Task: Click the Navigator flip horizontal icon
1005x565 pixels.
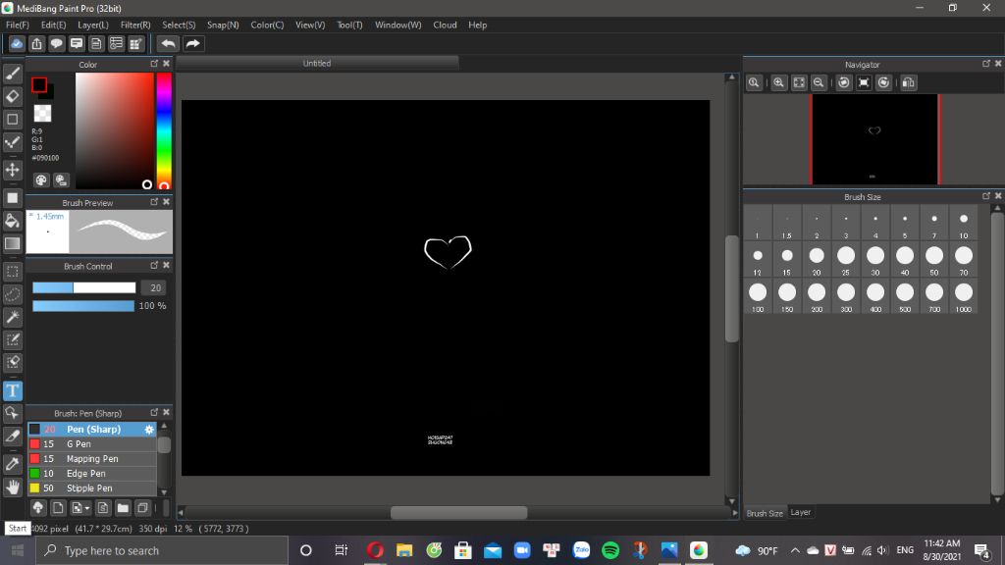Action: tap(908, 82)
